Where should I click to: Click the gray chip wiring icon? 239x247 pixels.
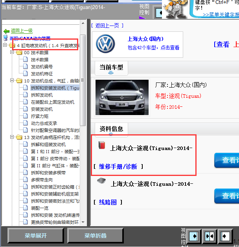pyautogui.click(x=101, y=181)
